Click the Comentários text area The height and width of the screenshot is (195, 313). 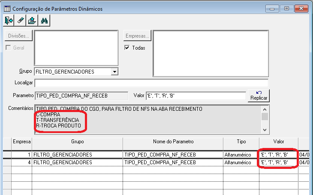tap(148, 119)
